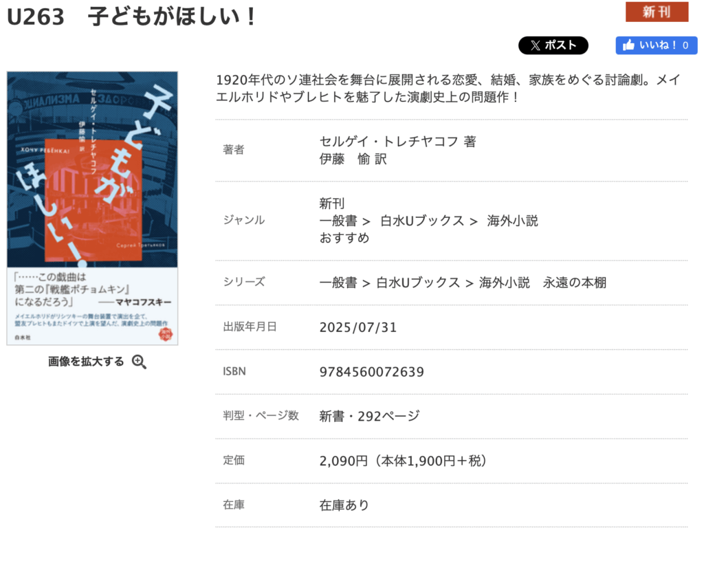Screen dimensions: 704x561
Task: Select 新刊 genre link
Action: [332, 203]
